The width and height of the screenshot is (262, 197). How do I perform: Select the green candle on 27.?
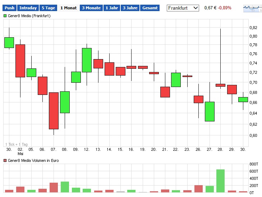click(x=210, y=111)
